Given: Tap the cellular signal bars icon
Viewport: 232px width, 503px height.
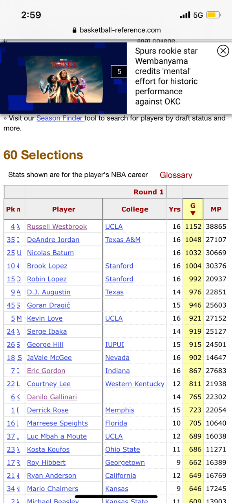Looking at the screenshot, I should [x=185, y=15].
